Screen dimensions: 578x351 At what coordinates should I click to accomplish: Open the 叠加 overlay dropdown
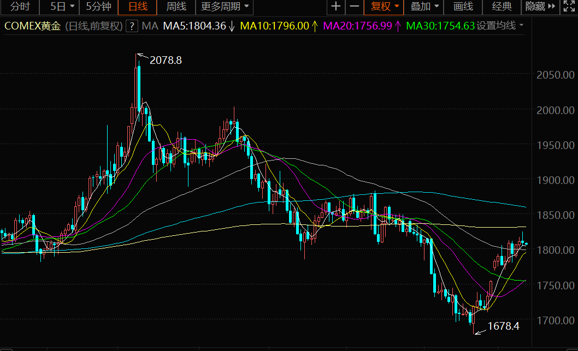(x=424, y=7)
